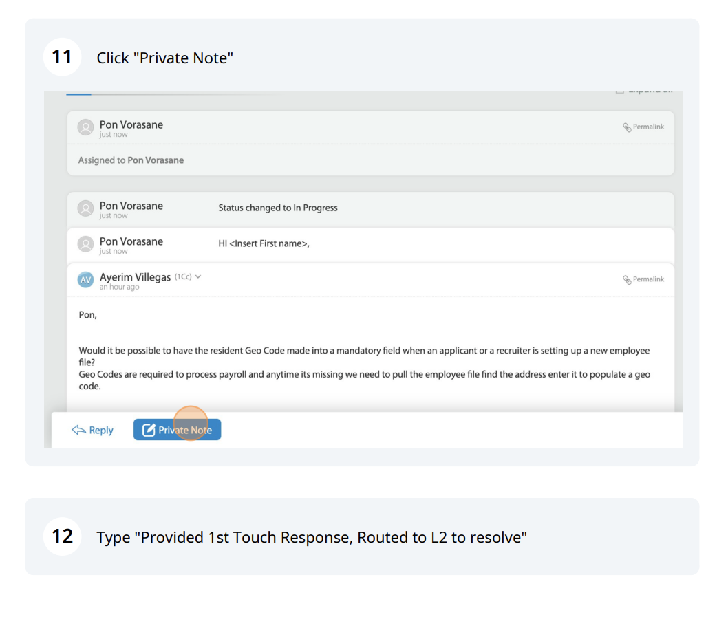Open the Permalink for Ayerim Villegas's message
The image size is (728, 619).
point(643,279)
